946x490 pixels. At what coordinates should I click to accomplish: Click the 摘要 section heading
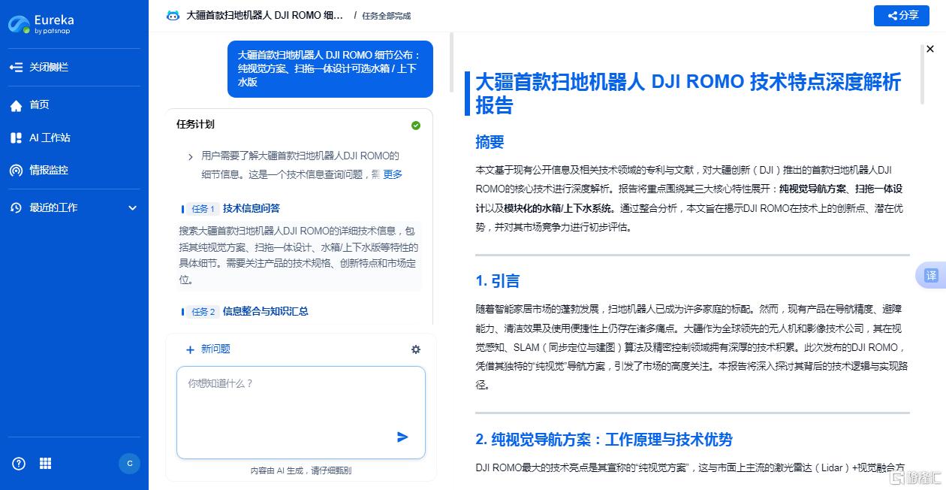click(490, 142)
